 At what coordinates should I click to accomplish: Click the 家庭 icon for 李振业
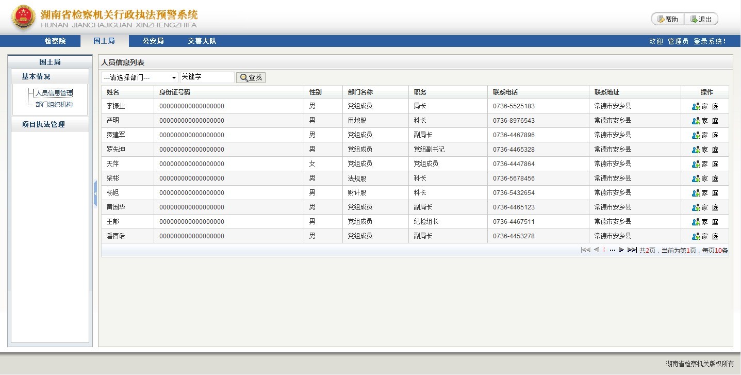pos(704,106)
